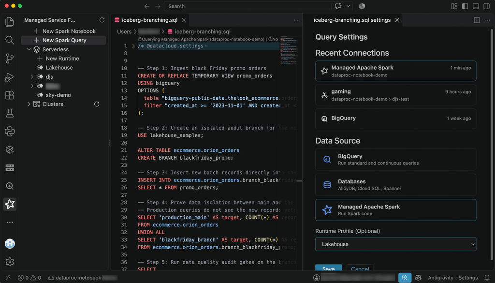Toggle the secondary side bar
The height and width of the screenshot is (283, 495).
tap(486, 6)
